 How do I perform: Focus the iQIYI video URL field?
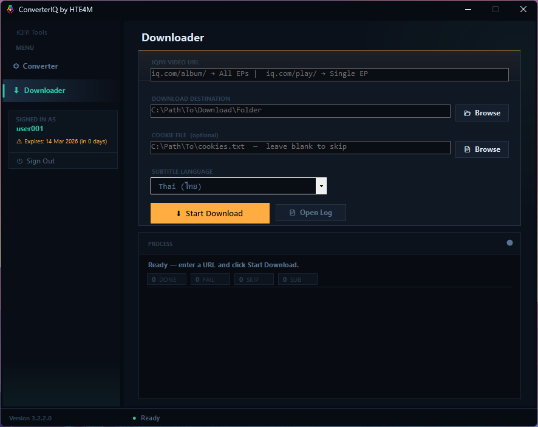coord(329,75)
